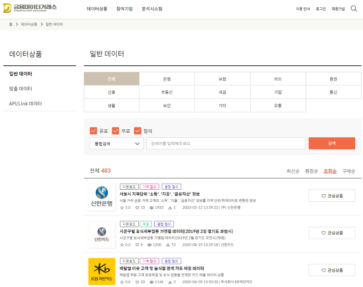Click the heart icon in Shinhan Bank row stats
The image size is (363, 287).
coord(137,208)
